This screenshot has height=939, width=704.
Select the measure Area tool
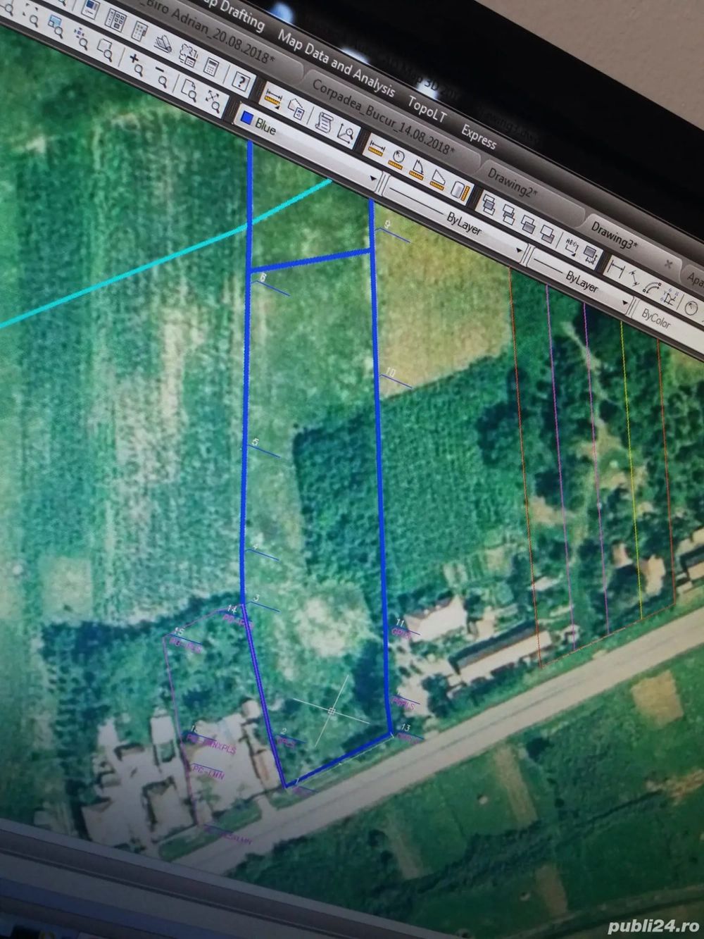438,179
